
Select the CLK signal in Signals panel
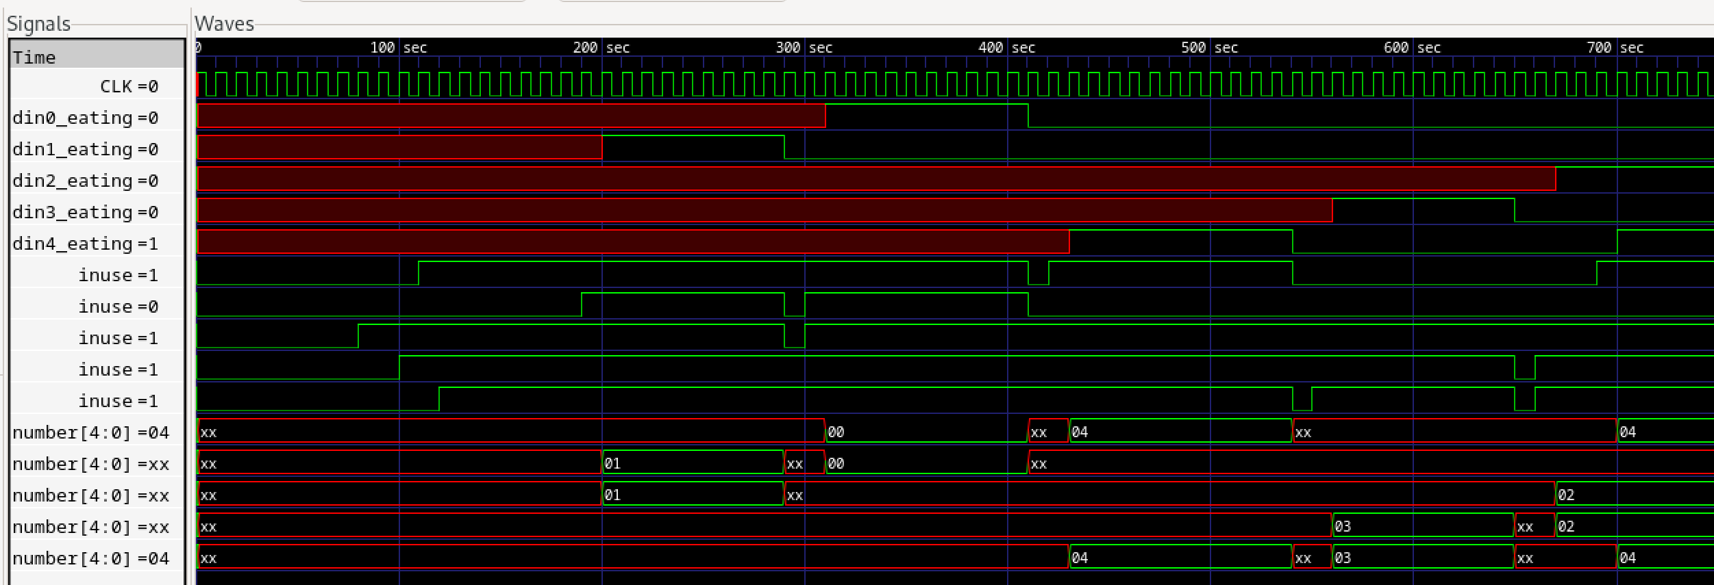pos(129,87)
